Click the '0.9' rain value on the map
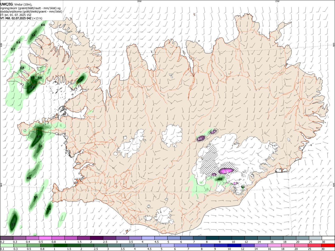 tap(29, 178)
